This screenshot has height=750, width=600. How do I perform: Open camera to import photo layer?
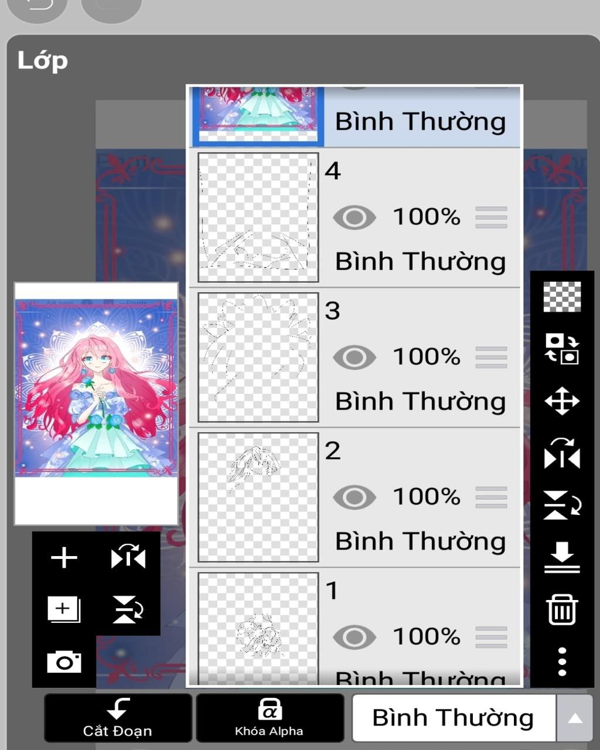click(x=64, y=662)
